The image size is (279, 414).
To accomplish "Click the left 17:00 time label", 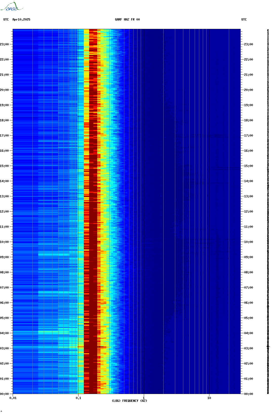I will [x=4, y=136].
